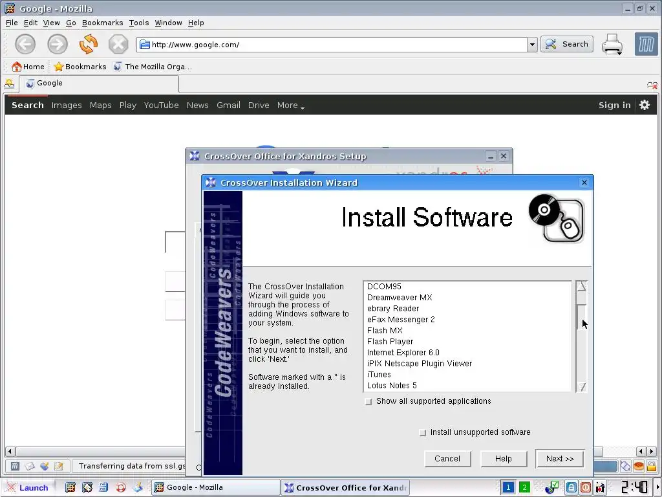Click the URL address field
The image size is (662, 497).
[332, 45]
